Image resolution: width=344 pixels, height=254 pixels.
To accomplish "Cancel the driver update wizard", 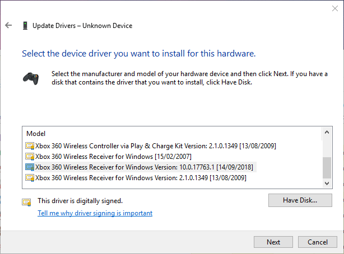I will pos(317,242).
